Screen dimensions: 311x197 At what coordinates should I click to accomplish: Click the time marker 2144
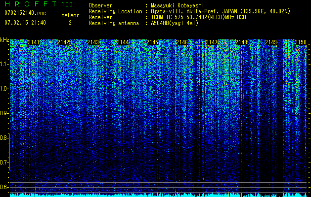[123, 42]
